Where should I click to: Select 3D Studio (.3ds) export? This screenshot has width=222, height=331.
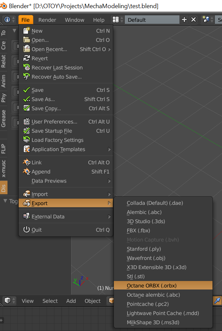(x=163, y=221)
